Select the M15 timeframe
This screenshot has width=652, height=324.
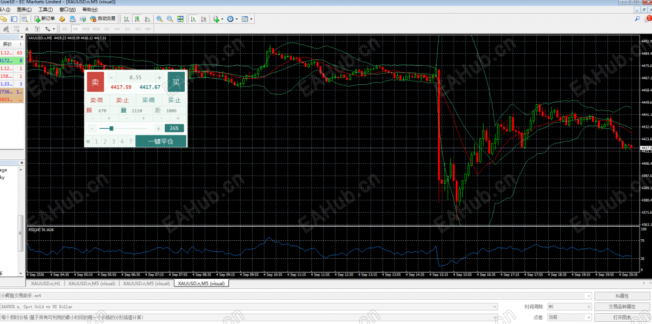pyautogui.click(x=86, y=28)
